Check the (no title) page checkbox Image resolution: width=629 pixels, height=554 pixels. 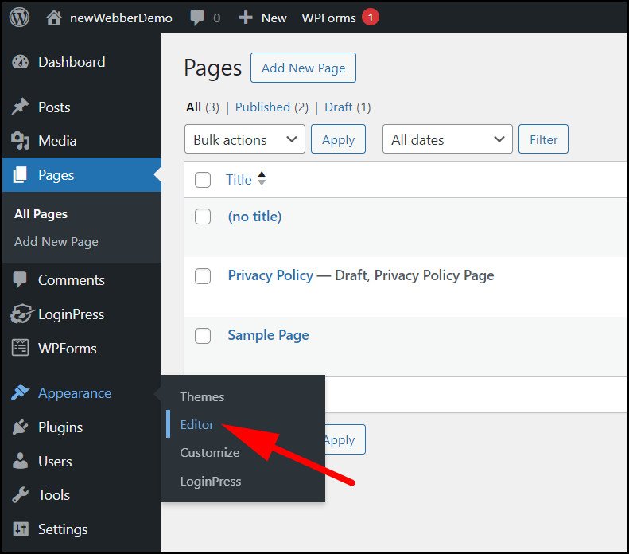(x=203, y=217)
